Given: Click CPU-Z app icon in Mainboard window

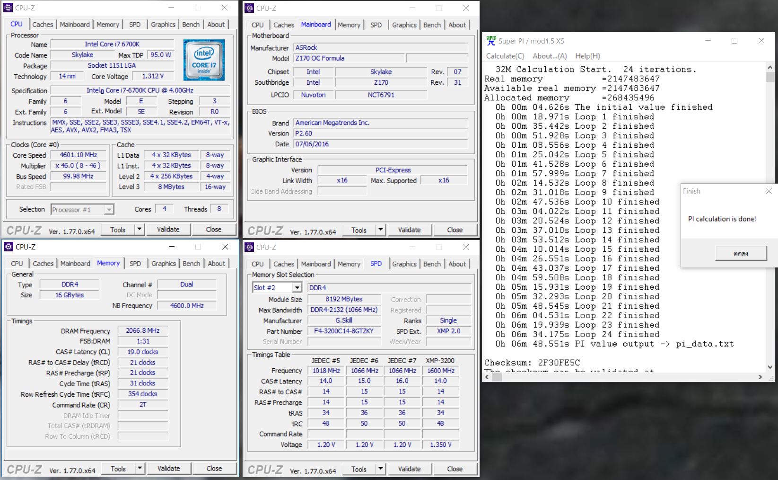Looking at the screenshot, I should click(249, 8).
